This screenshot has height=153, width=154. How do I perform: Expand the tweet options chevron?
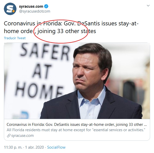pyautogui.click(x=148, y=6)
